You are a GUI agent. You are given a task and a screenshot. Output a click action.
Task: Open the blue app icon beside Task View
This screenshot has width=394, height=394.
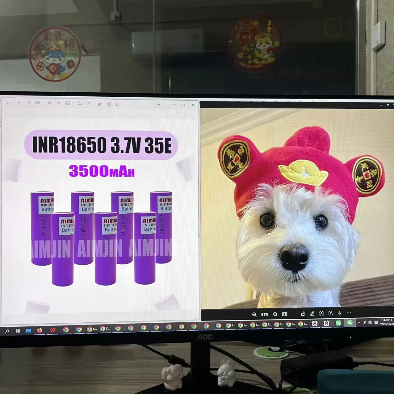pos(28,330)
